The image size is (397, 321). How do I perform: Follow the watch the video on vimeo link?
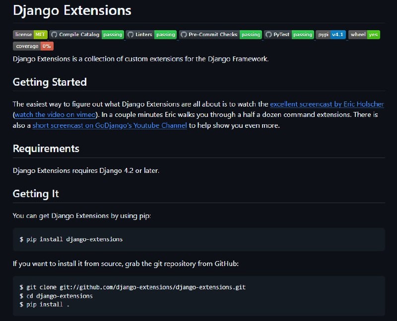(x=55, y=115)
